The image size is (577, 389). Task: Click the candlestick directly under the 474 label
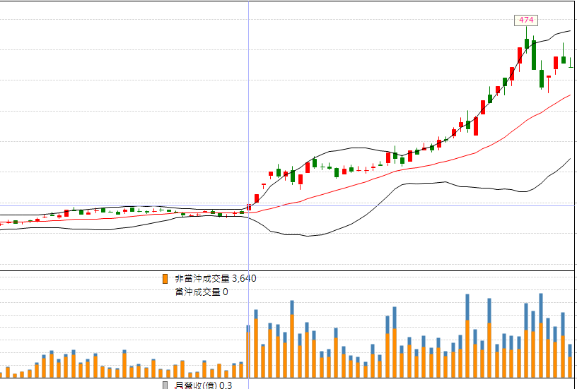click(x=527, y=42)
